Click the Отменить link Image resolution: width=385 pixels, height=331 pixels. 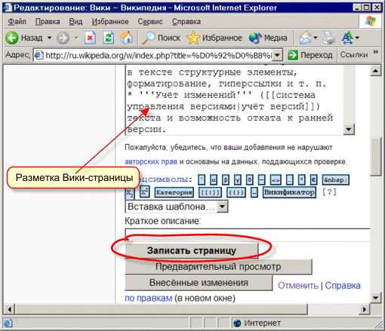click(x=298, y=286)
